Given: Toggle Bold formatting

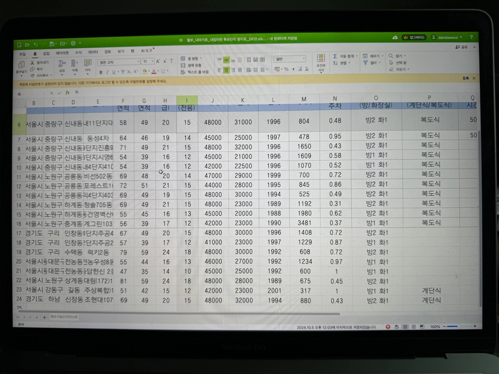Looking at the screenshot, I should [x=101, y=72].
